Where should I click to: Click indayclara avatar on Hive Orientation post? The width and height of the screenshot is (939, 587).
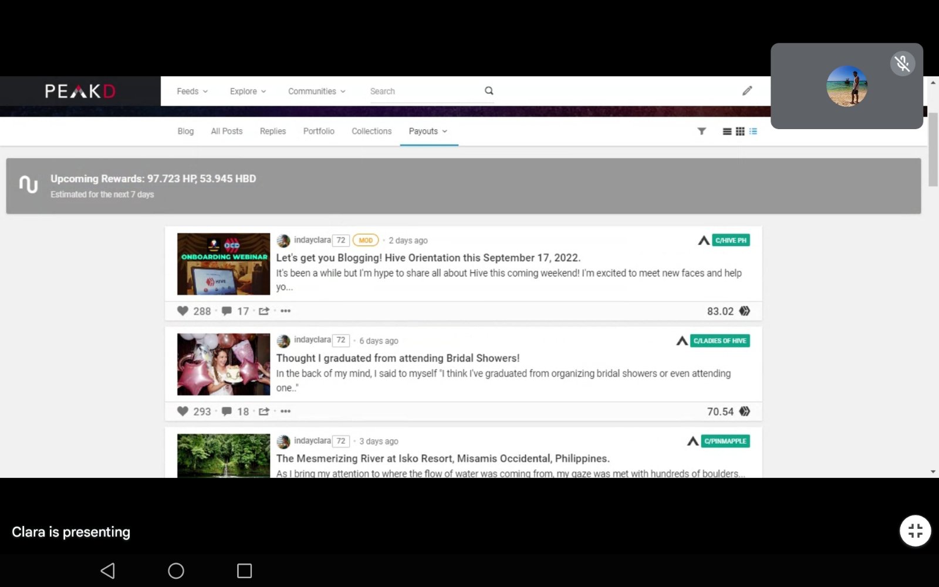(283, 241)
